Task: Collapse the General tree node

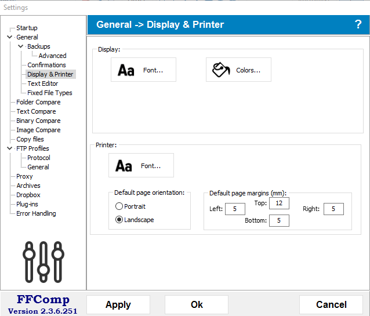Action: tap(10, 37)
